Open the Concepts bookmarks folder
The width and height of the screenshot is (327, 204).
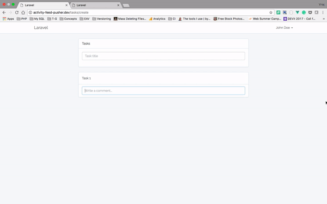pyautogui.click(x=68, y=18)
